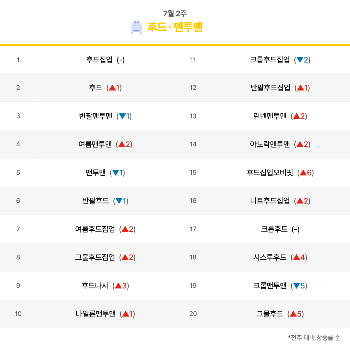Click the 후드 · 맨투맨 category title

click(175, 27)
